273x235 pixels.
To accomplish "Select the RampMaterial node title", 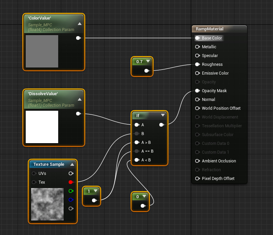I will click(209, 29).
